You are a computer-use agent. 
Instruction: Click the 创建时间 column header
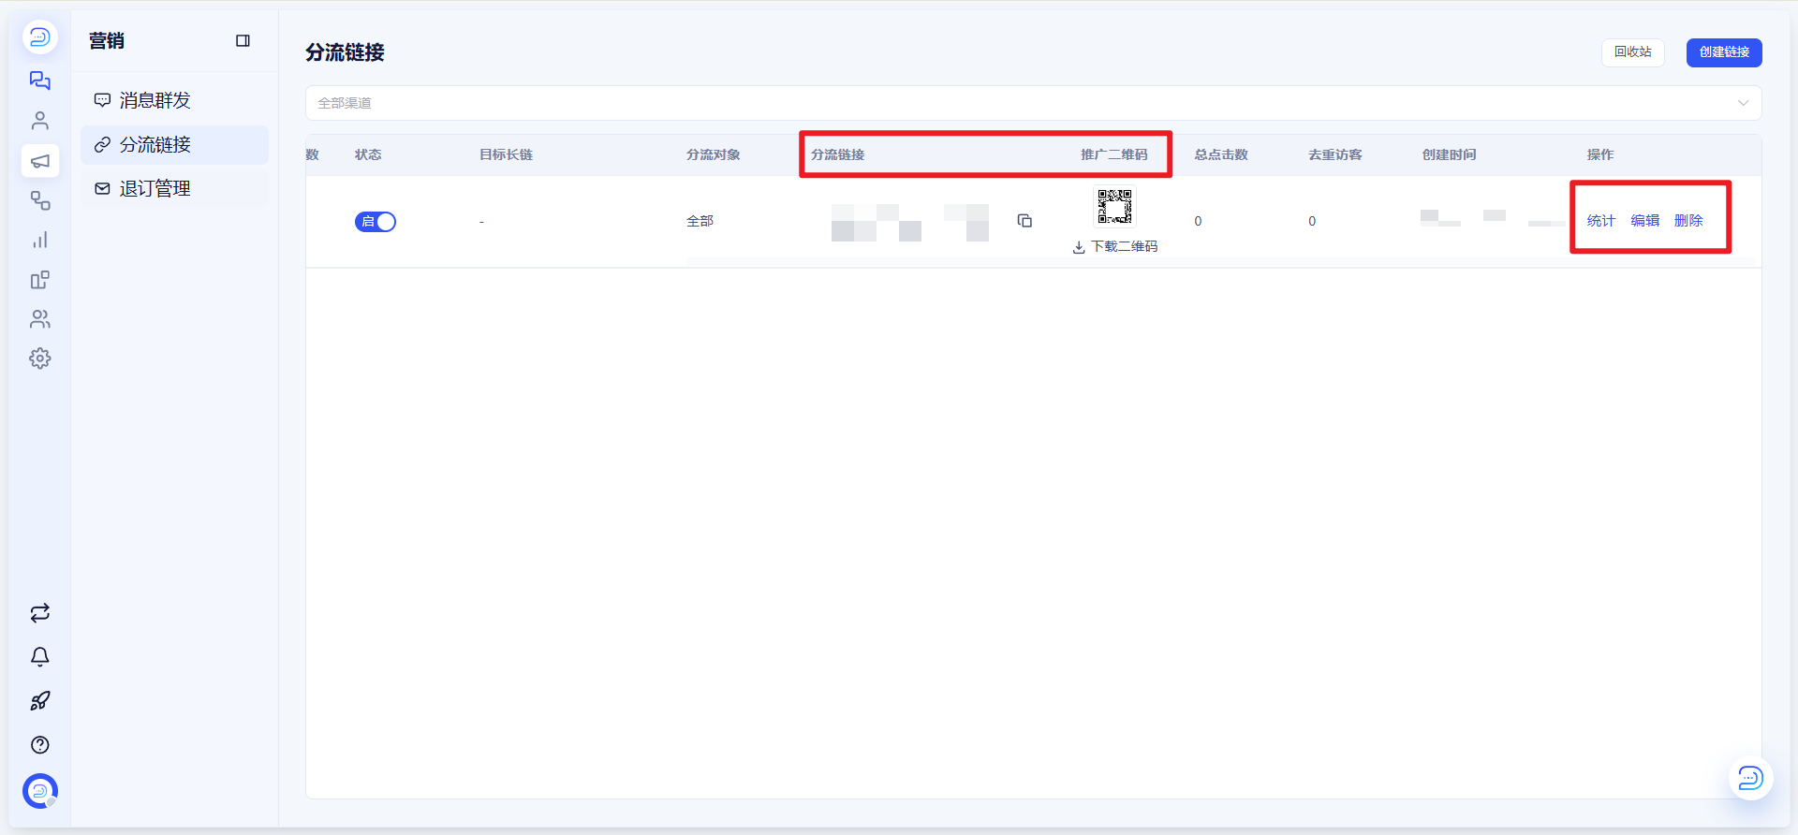1449,155
